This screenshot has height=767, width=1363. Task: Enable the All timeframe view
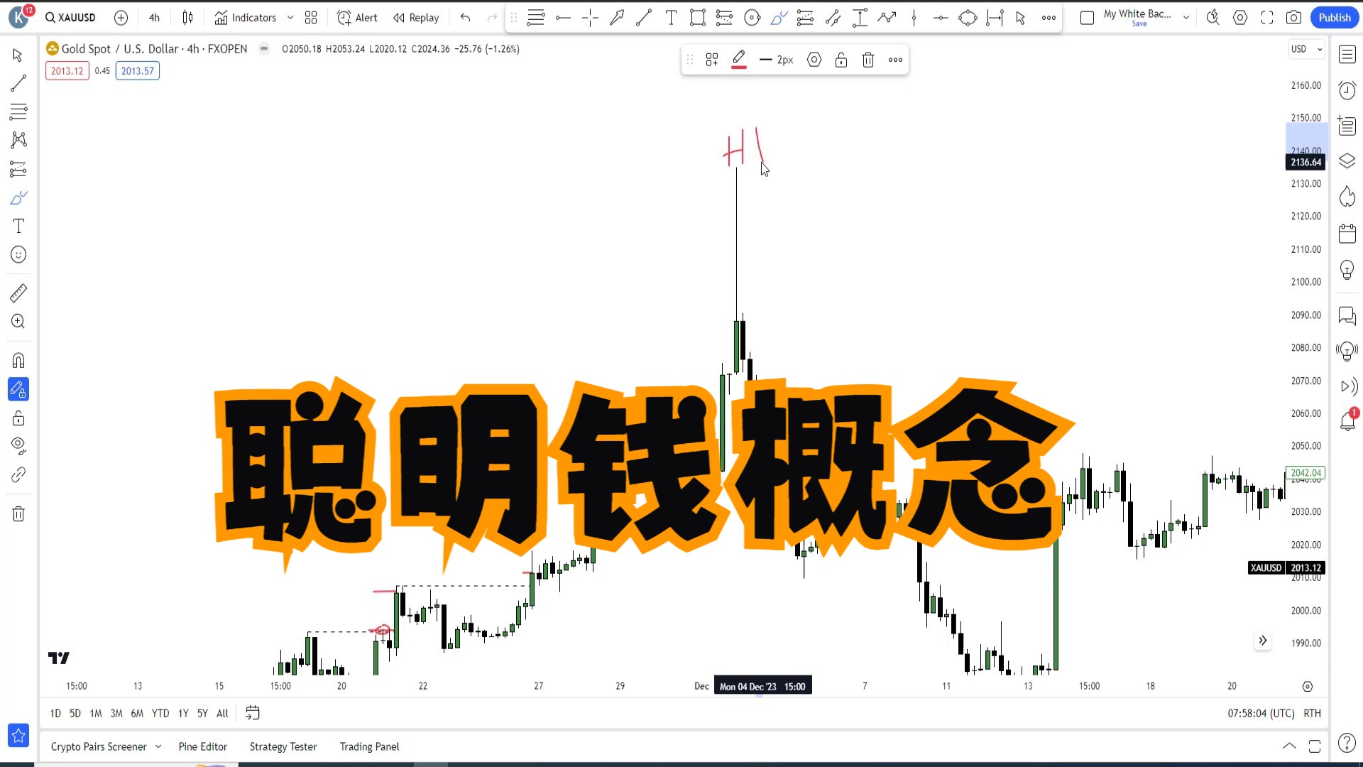click(x=223, y=713)
